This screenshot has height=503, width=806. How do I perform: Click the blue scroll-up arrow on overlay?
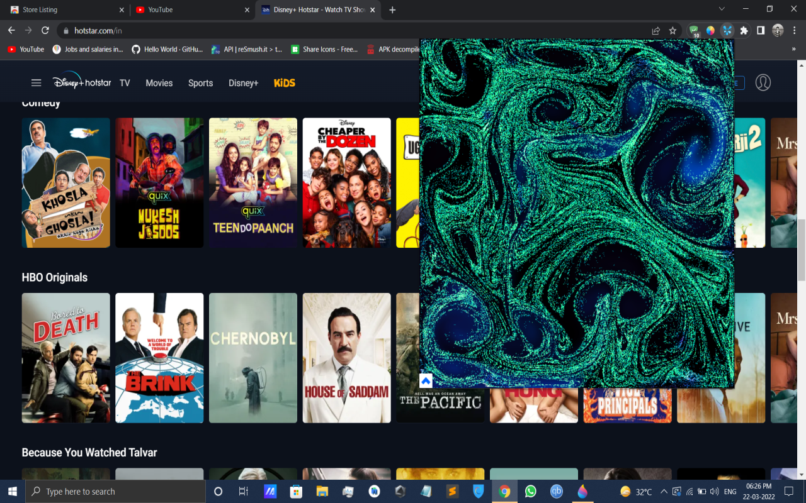click(x=426, y=381)
